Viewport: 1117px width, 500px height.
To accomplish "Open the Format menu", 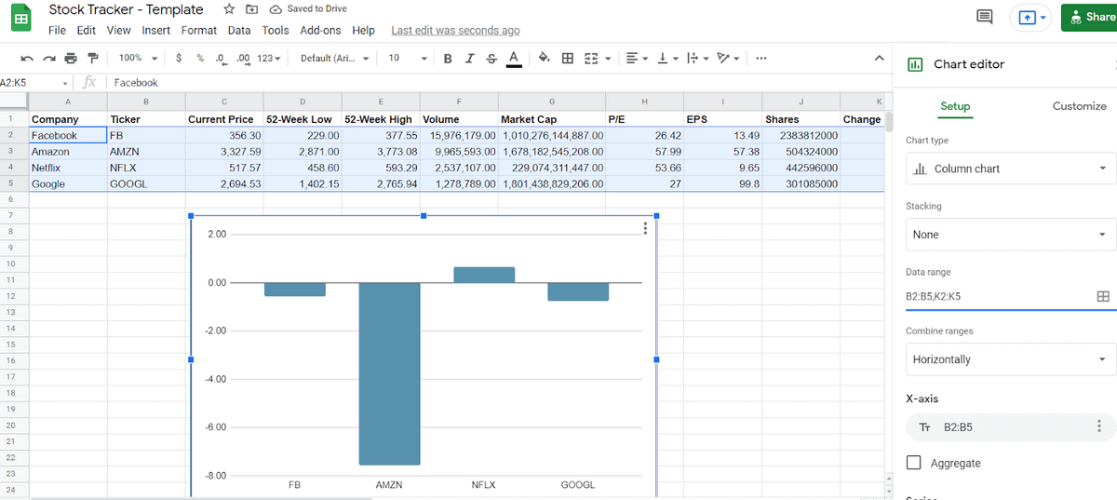I will pyautogui.click(x=199, y=30).
